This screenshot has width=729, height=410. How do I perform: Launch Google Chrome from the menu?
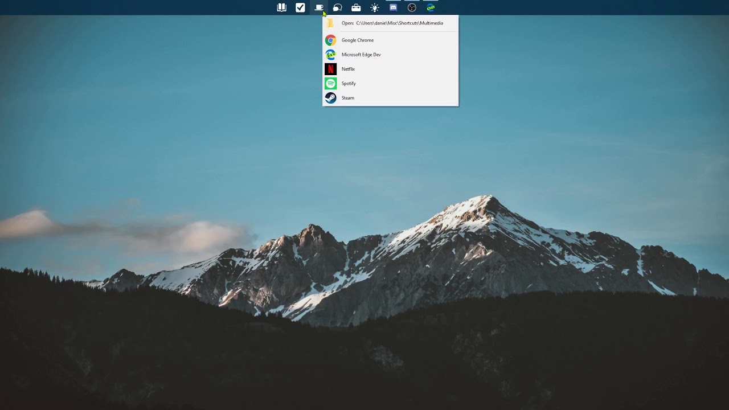tap(390, 40)
